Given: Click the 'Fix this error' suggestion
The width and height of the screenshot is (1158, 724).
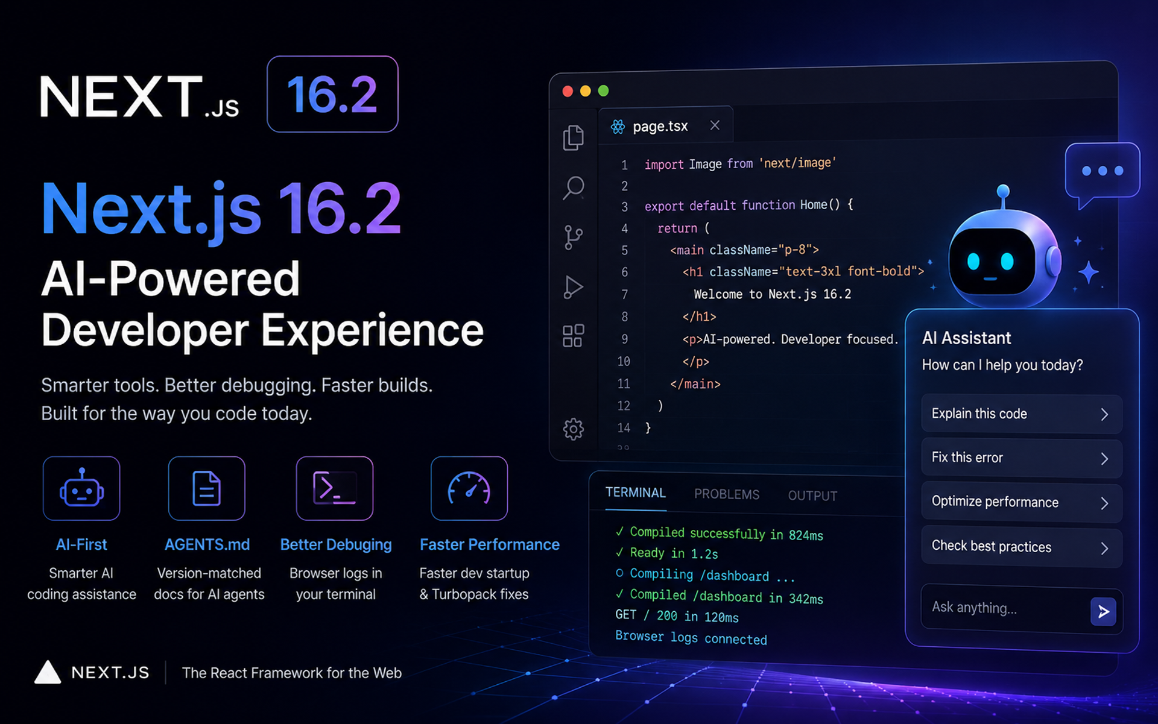Looking at the screenshot, I should tap(1021, 458).
